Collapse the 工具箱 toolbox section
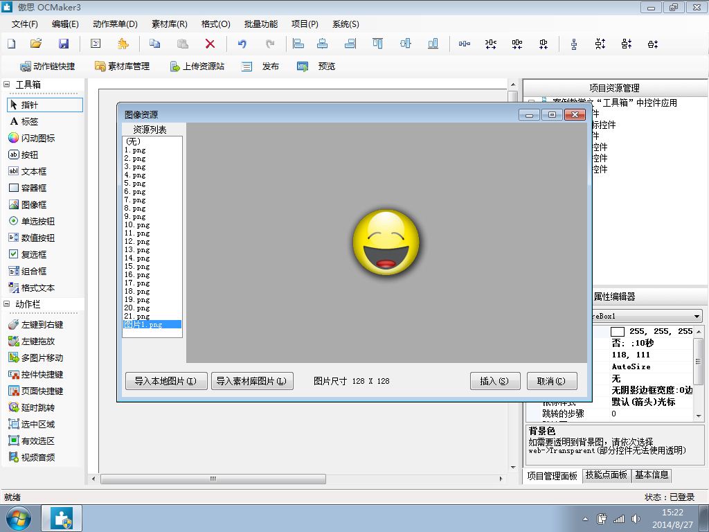Viewport: 709px width, 532px height. point(7,85)
